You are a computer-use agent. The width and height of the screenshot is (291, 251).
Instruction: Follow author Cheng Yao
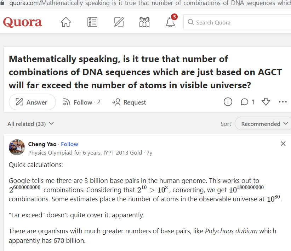69,144
